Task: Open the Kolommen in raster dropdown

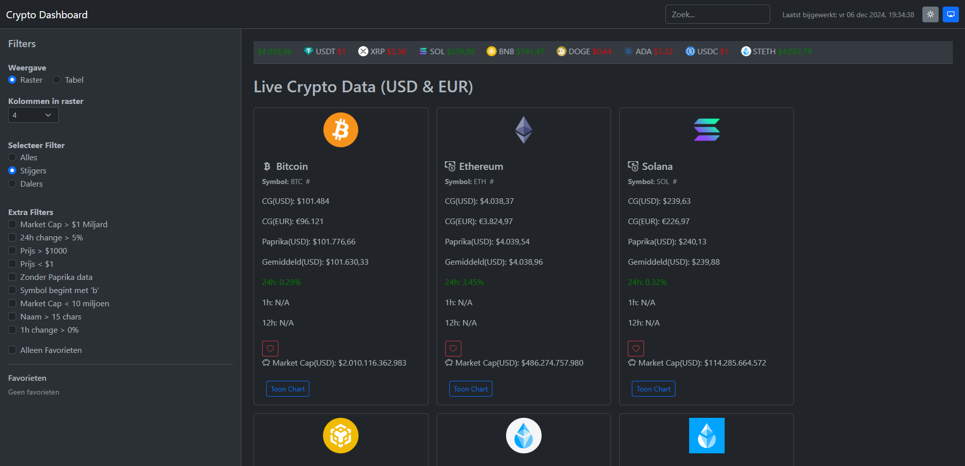Action: click(33, 115)
